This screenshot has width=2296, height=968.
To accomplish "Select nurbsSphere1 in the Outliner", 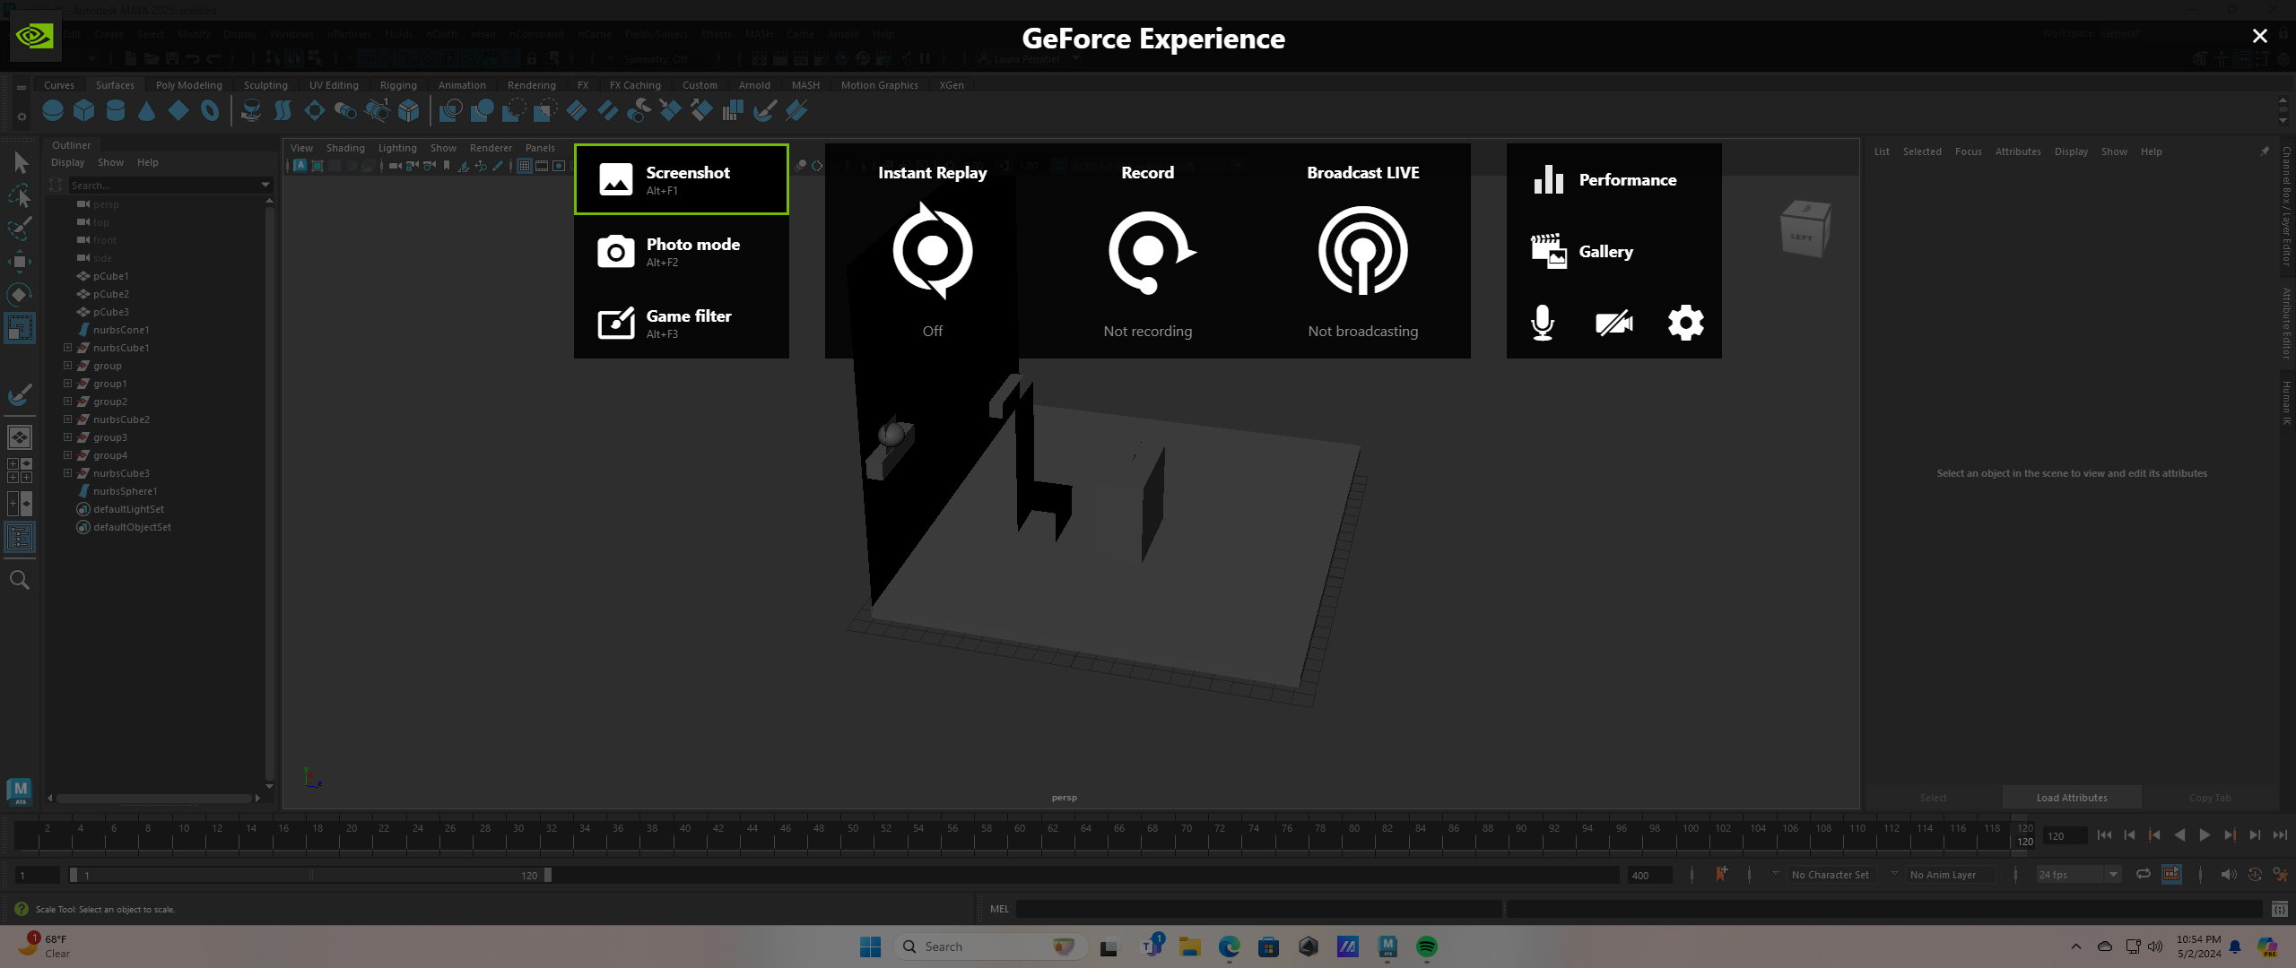I will point(125,491).
